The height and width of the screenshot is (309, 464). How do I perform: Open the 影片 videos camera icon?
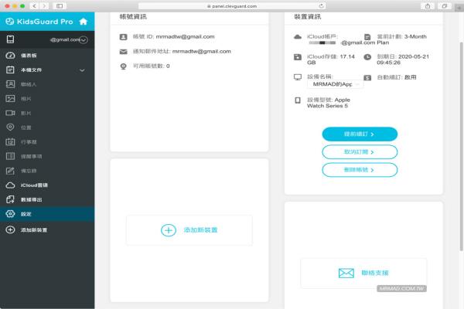(x=10, y=113)
